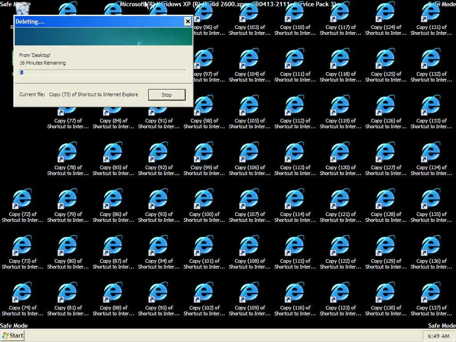Select the Copy (130) Internet Explorer shortcut
Viewport: 456px width, 342px height.
click(386, 300)
